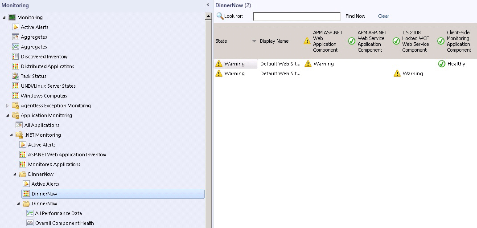This screenshot has width=477, height=228.
Task: Click second row Default Web Sit... name
Action: 280,73
